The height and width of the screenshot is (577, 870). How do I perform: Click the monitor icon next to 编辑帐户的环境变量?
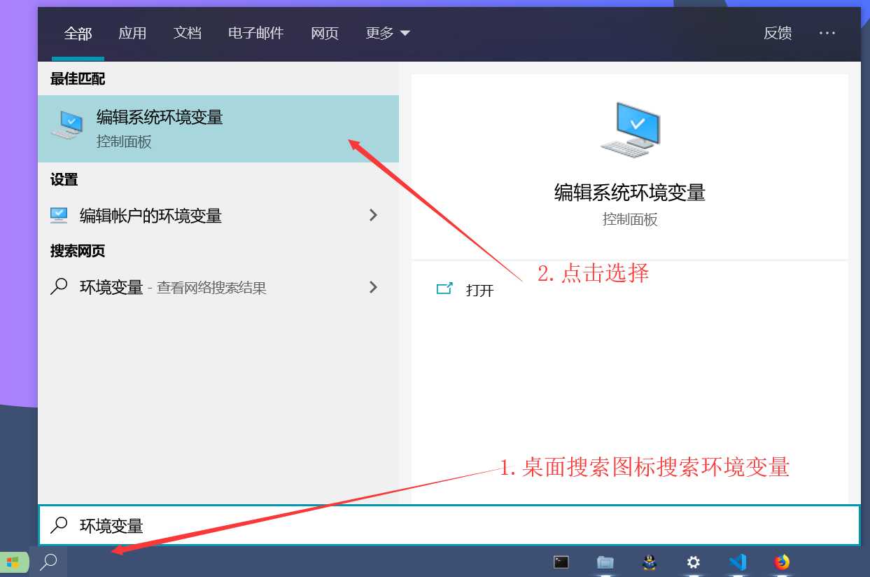tap(59, 215)
